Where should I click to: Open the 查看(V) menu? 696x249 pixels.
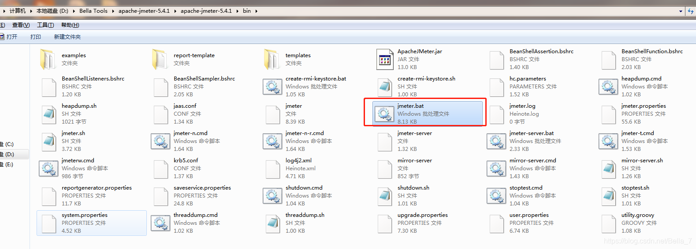(21, 25)
